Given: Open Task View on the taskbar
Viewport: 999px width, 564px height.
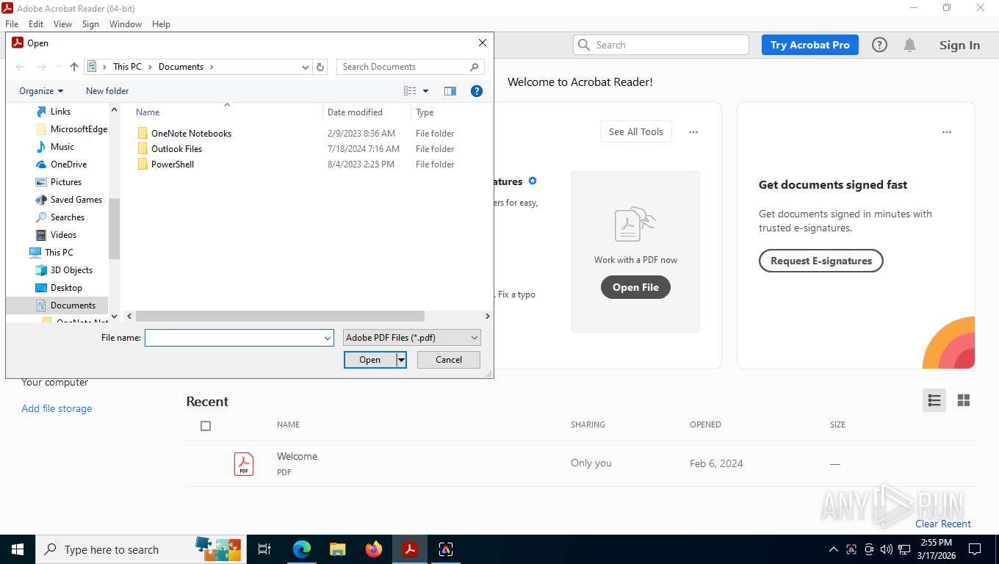Looking at the screenshot, I should tap(264, 549).
